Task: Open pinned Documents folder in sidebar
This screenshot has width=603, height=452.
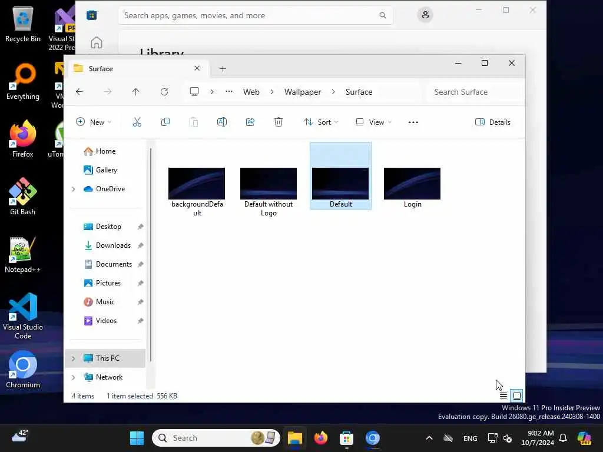Action: [114, 264]
